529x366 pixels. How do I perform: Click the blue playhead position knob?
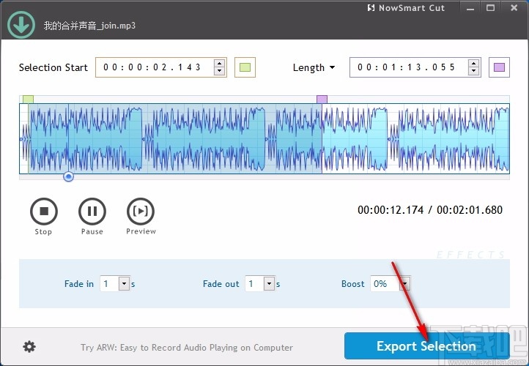(68, 176)
